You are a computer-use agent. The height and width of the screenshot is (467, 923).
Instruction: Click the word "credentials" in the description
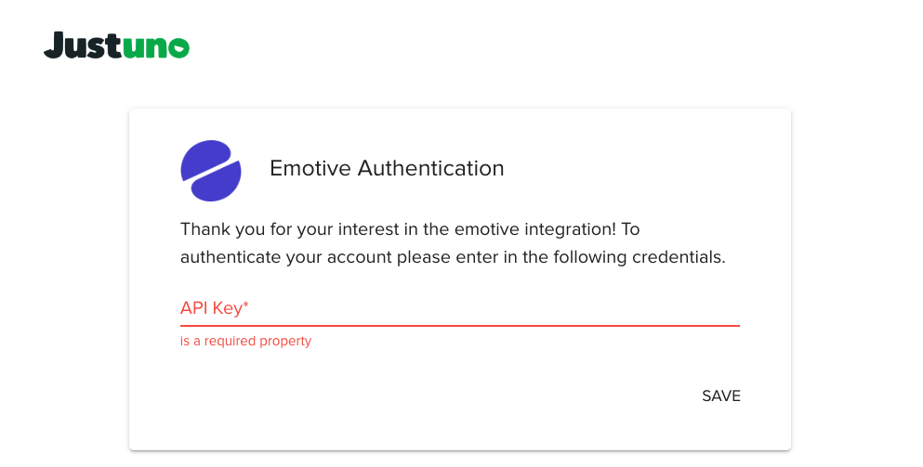pyautogui.click(x=678, y=257)
